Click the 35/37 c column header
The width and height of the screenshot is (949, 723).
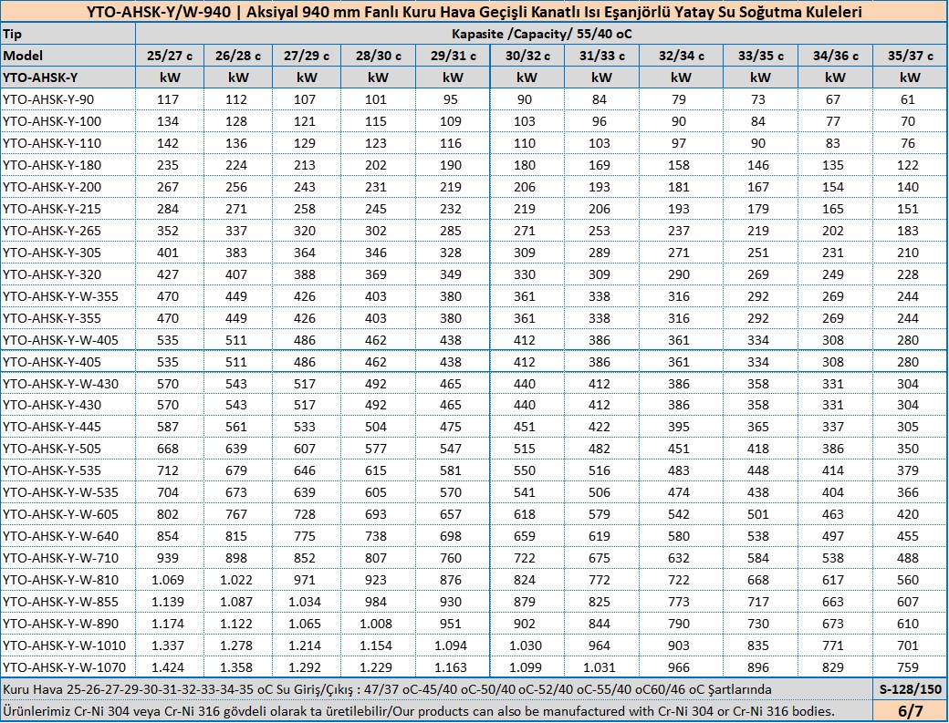click(x=910, y=56)
